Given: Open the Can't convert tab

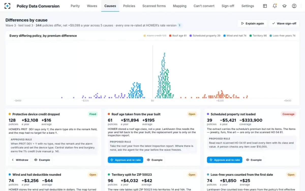Looking at the screenshot, I should [x=204, y=6].
